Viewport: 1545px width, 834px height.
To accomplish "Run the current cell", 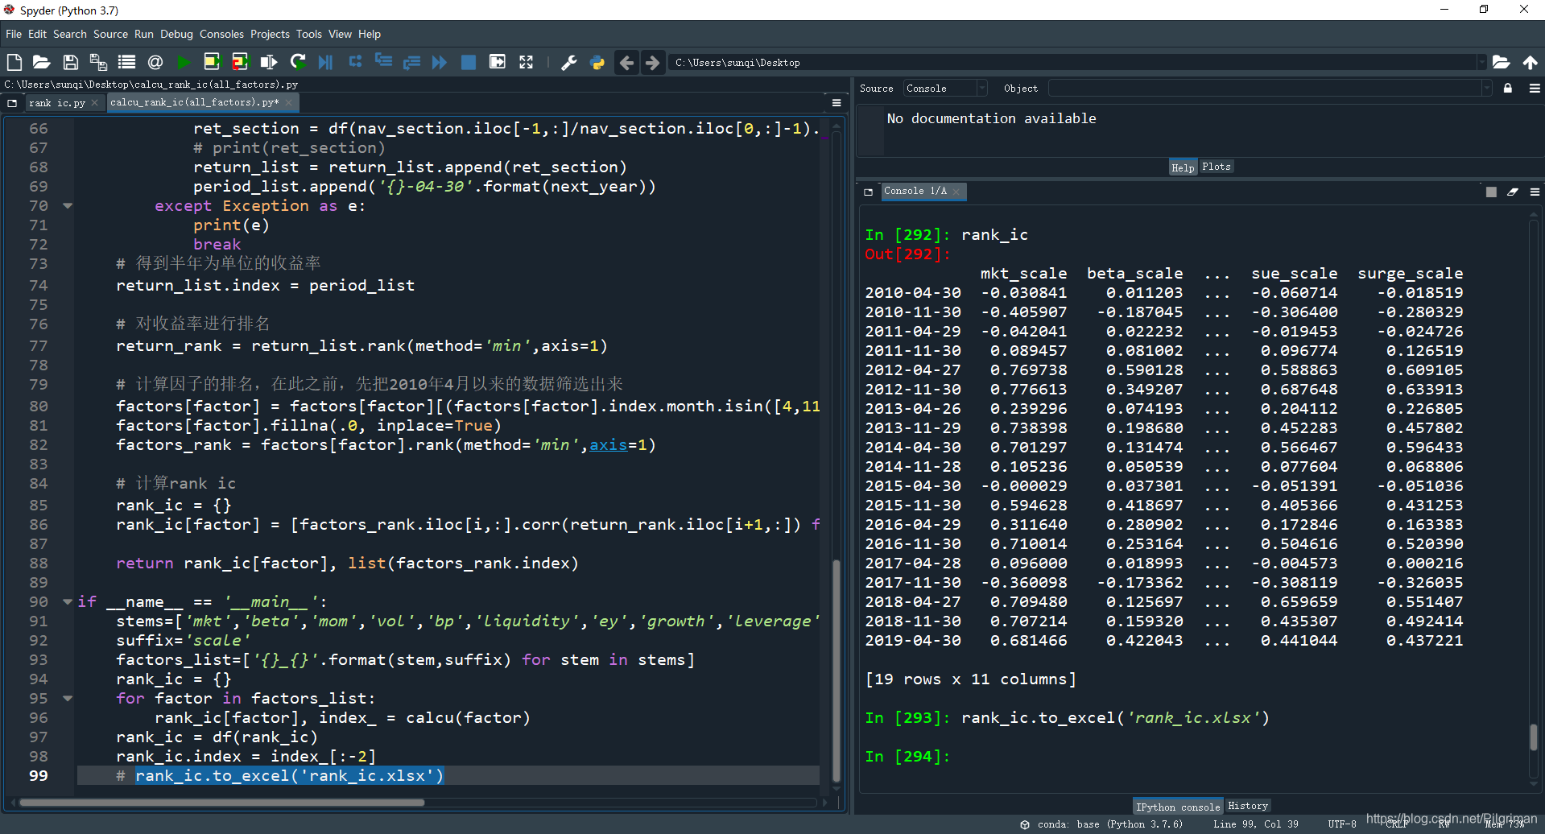I will (x=212, y=62).
